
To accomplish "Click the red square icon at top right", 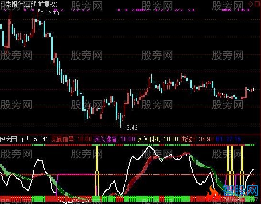I will coord(257,4).
